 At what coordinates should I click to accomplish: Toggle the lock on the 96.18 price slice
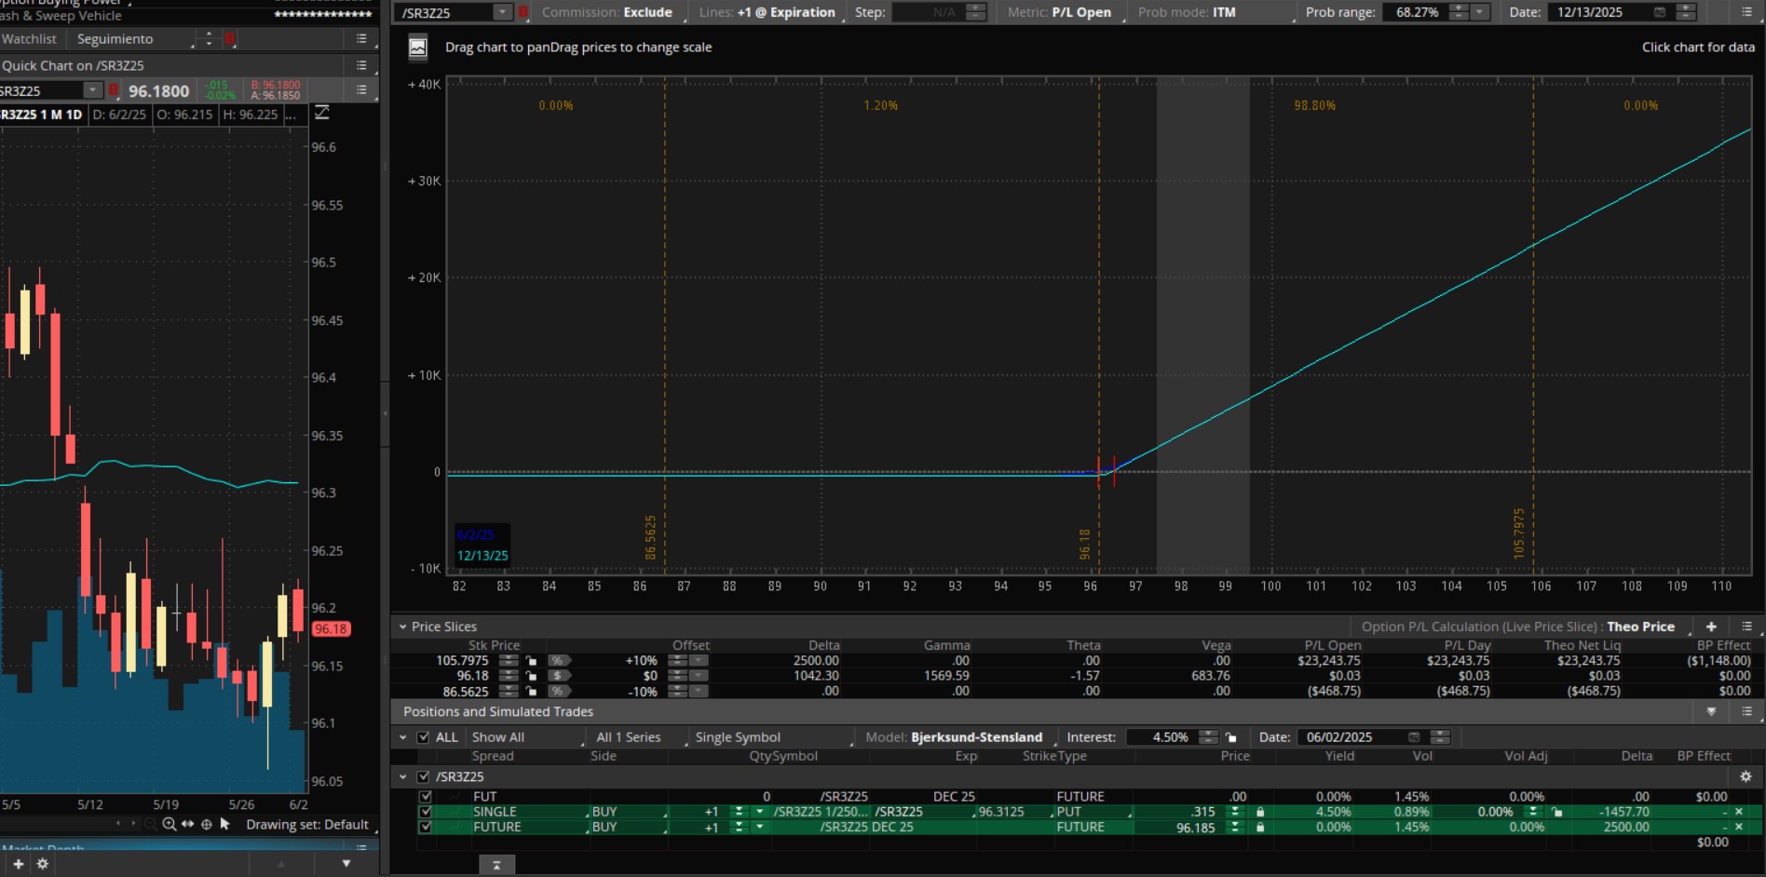click(x=531, y=676)
